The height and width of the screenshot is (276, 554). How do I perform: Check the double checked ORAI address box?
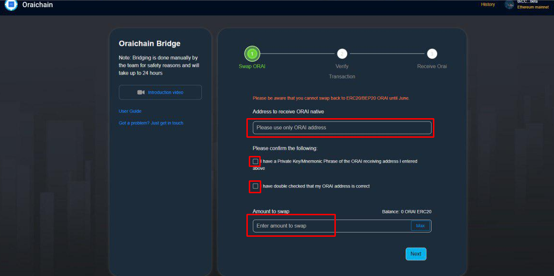coord(255,186)
